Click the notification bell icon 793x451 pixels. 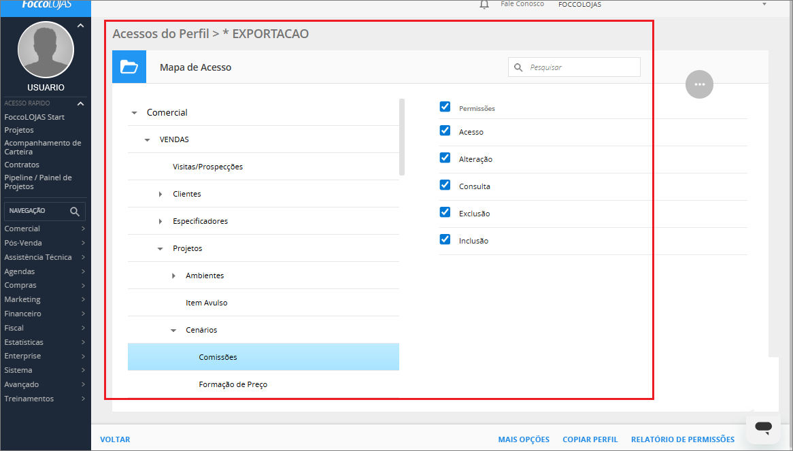click(484, 4)
